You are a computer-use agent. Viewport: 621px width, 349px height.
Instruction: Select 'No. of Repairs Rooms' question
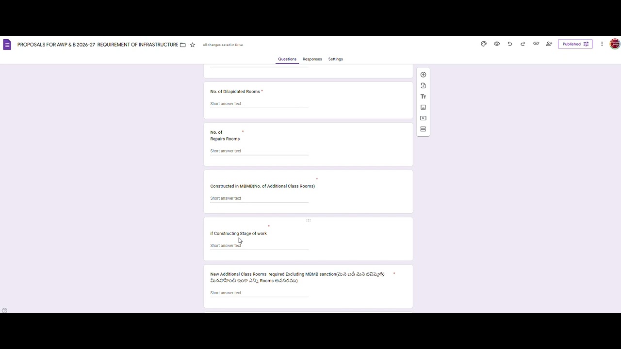pos(225,135)
